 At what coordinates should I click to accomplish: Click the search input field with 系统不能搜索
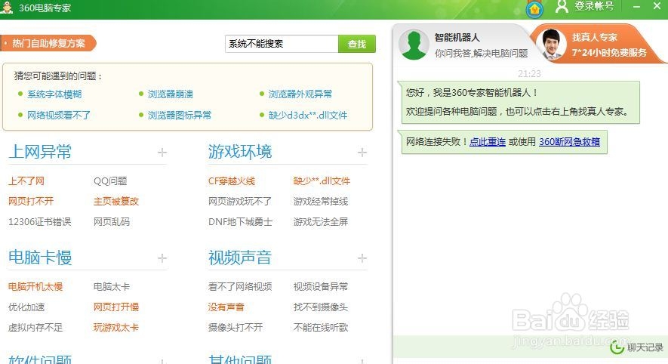282,44
